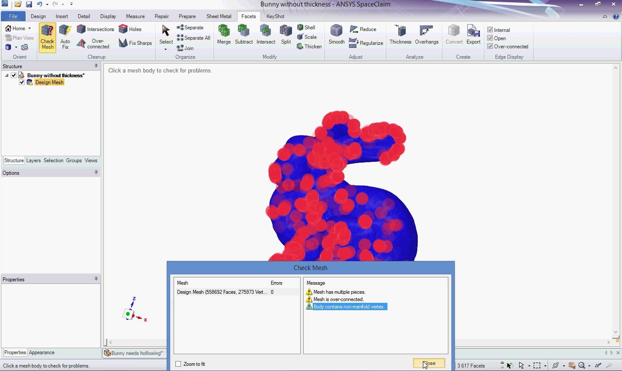The image size is (622, 371).
Task: Click the Separate All tool
Action: click(x=194, y=38)
